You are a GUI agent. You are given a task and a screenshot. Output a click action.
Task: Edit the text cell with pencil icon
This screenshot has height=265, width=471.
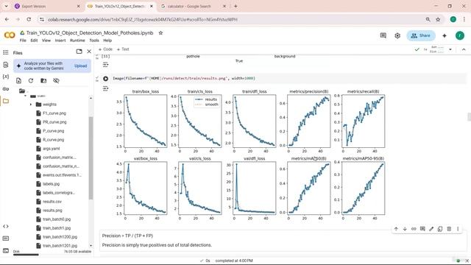click(431, 229)
